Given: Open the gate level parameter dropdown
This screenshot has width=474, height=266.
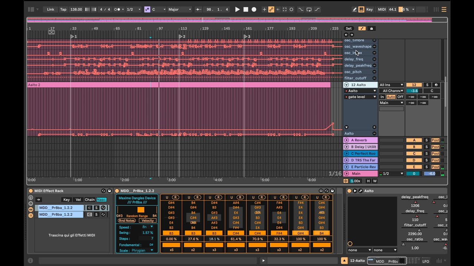Looking at the screenshot, I should [x=360, y=97].
